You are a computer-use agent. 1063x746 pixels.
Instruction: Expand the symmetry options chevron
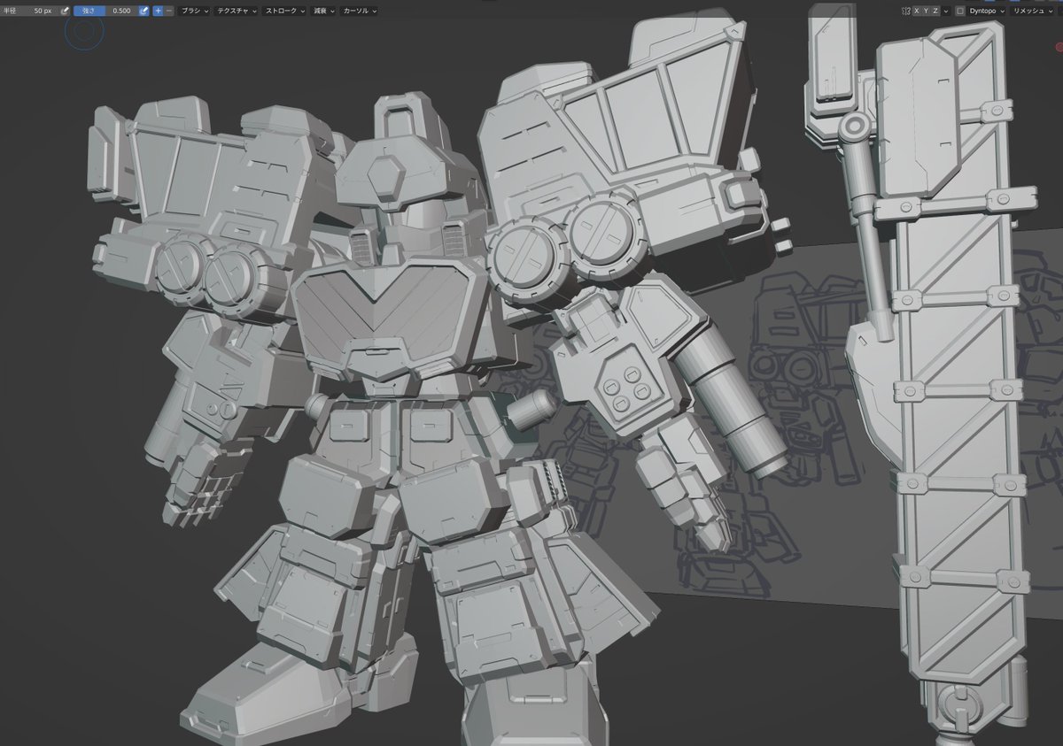tap(946, 11)
